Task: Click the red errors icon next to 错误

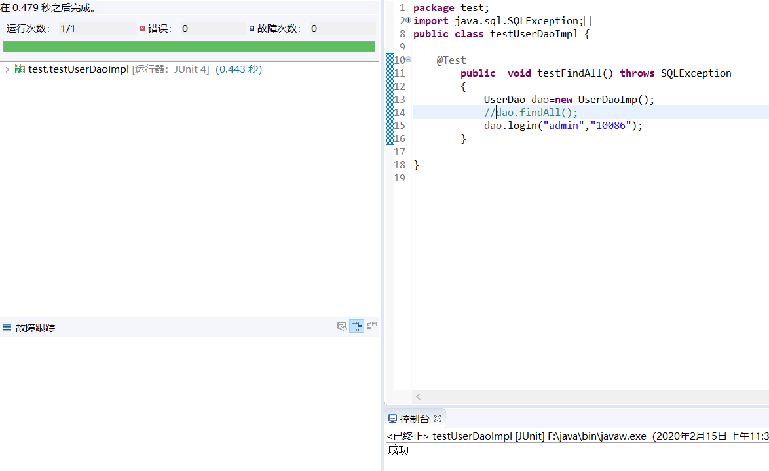Action: click(x=142, y=28)
